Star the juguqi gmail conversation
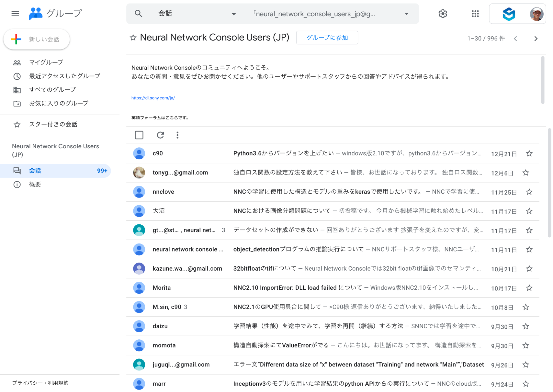The image size is (553, 392). [x=526, y=365]
